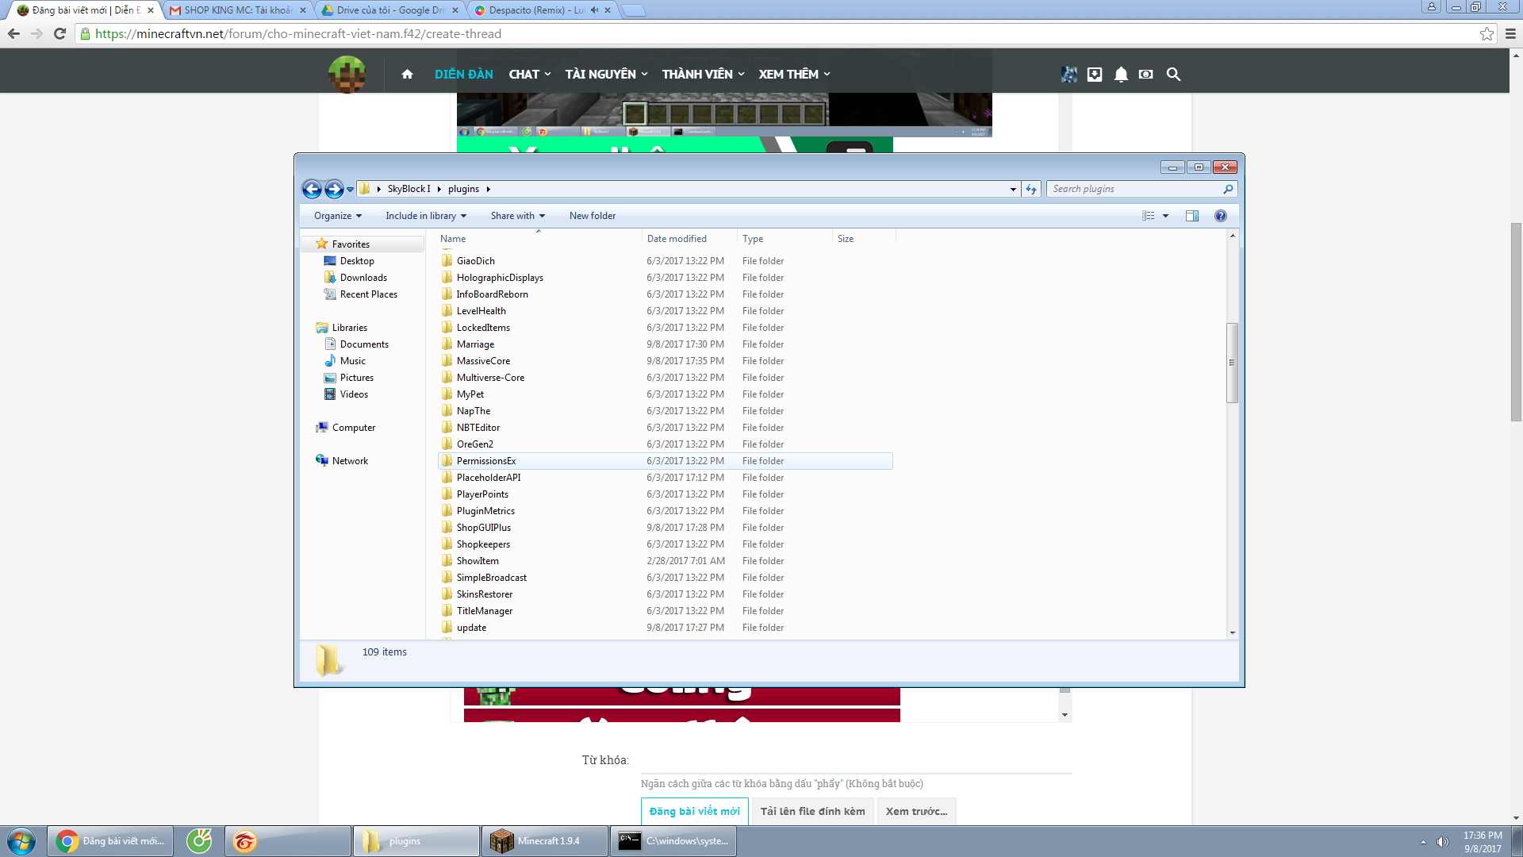This screenshot has height=857, width=1523.
Task: Expand the Organize dropdown
Action: 337,216
